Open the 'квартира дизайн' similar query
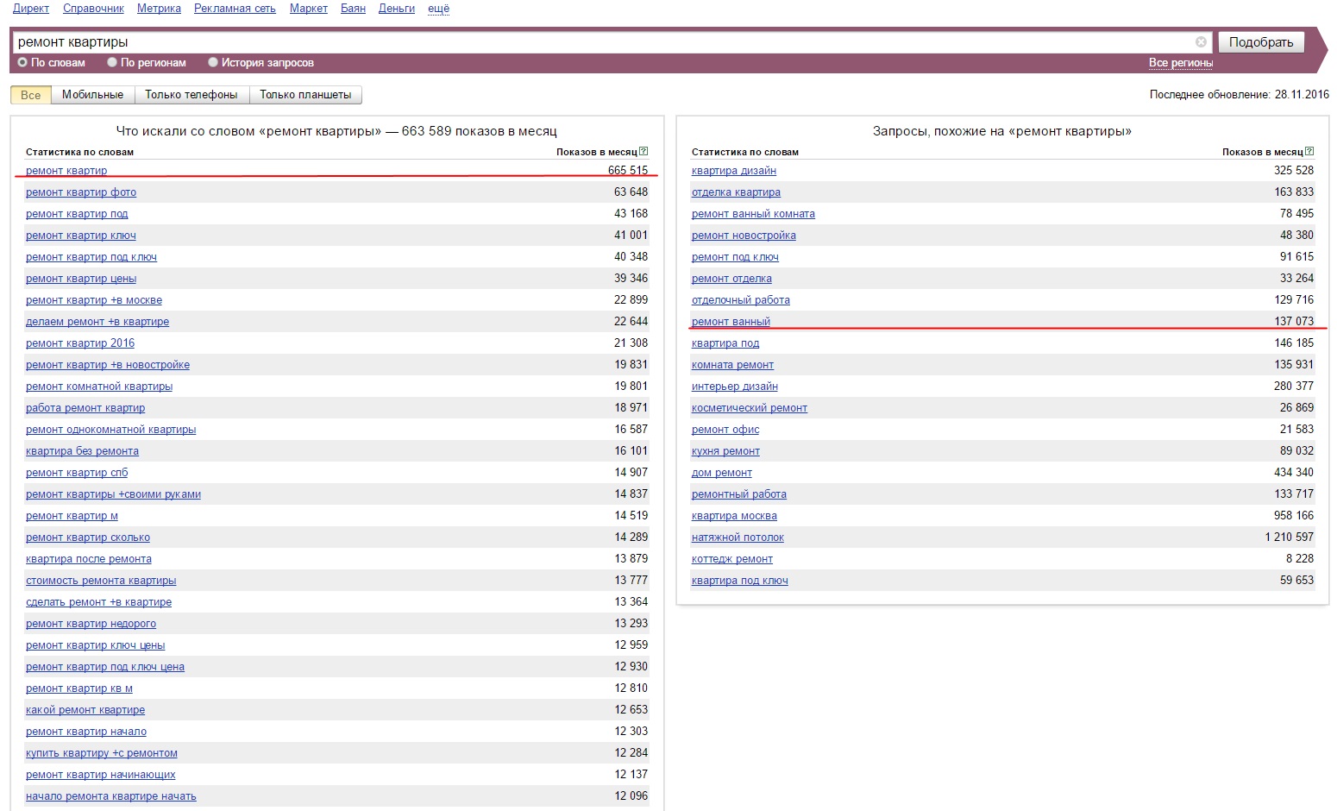The height and width of the screenshot is (811, 1337). (734, 171)
